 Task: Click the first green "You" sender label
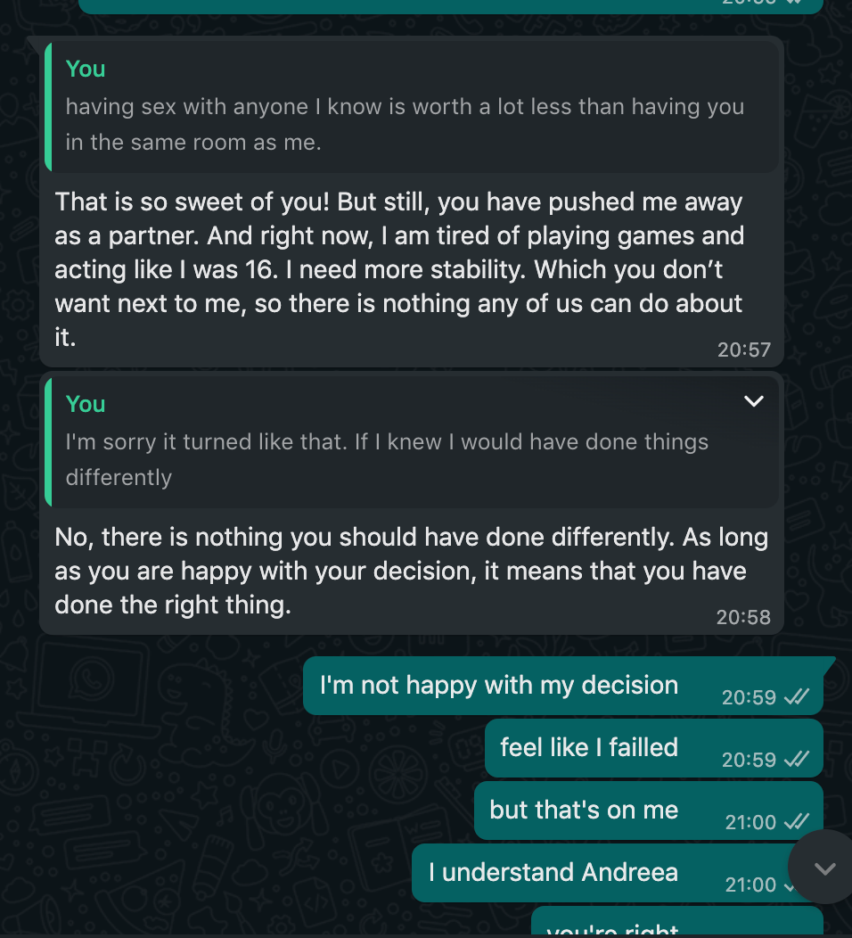coord(86,69)
